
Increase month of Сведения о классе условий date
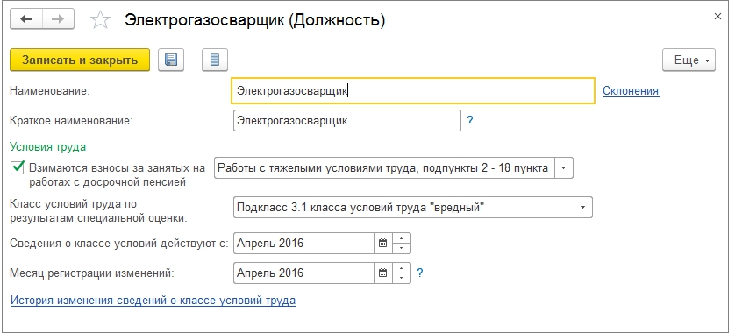[401, 238]
